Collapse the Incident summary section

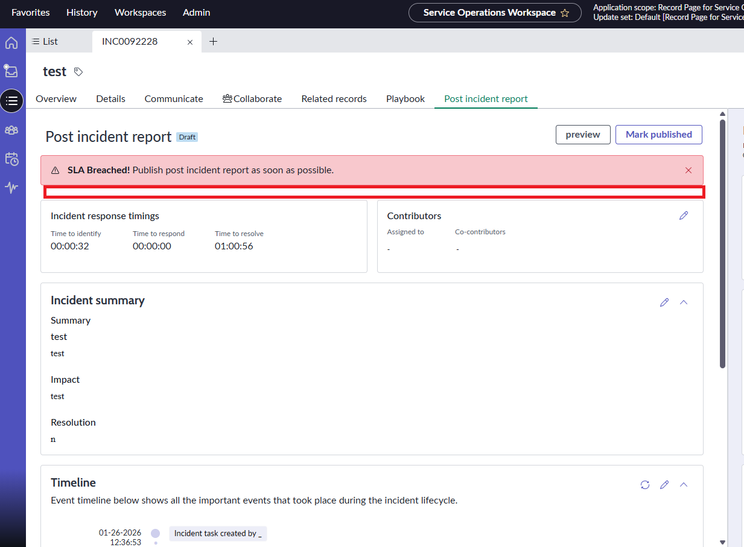click(x=684, y=302)
